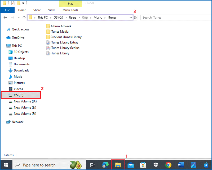Open the Previous iTunes Library folder
This screenshot has width=212, height=170.
pyautogui.click(x=64, y=37)
